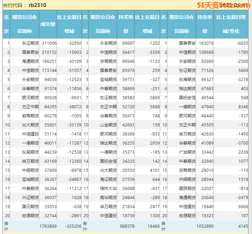Select the short position value 92699

point(207,61)
